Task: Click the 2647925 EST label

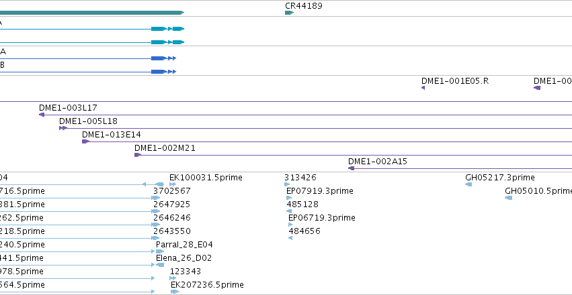Action: tap(171, 204)
